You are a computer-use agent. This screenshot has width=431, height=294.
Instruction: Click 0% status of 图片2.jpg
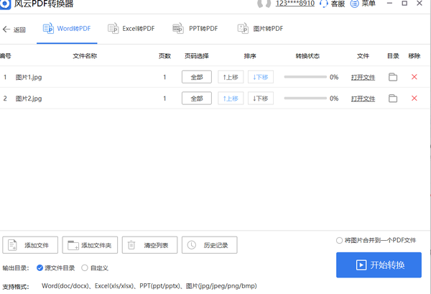pyautogui.click(x=334, y=98)
